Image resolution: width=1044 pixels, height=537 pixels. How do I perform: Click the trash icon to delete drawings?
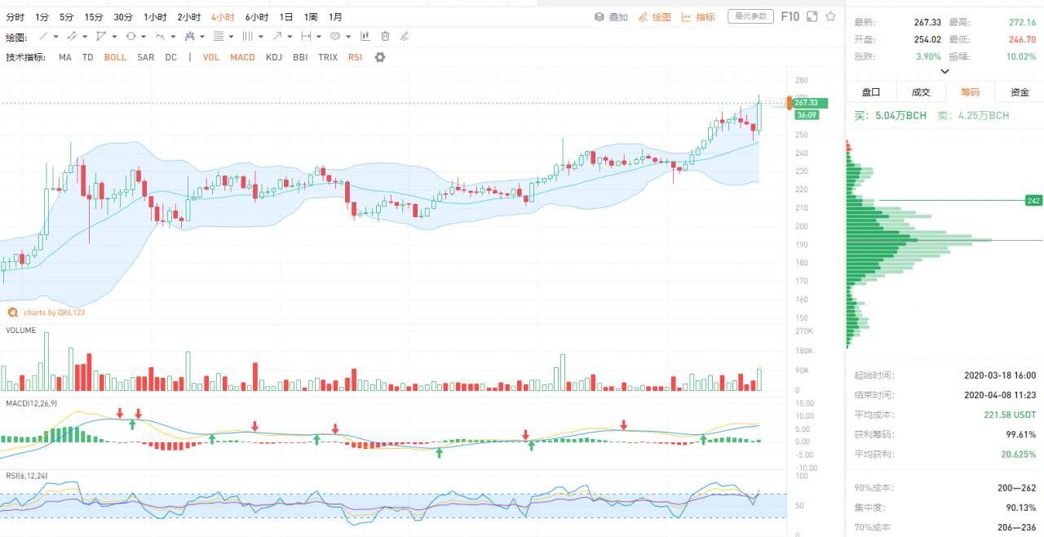coord(385,37)
